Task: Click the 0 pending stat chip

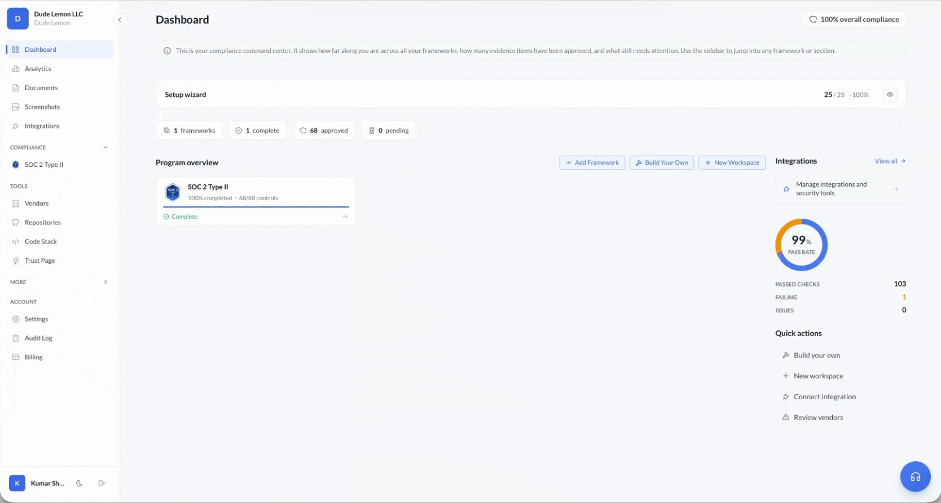Action: point(389,131)
